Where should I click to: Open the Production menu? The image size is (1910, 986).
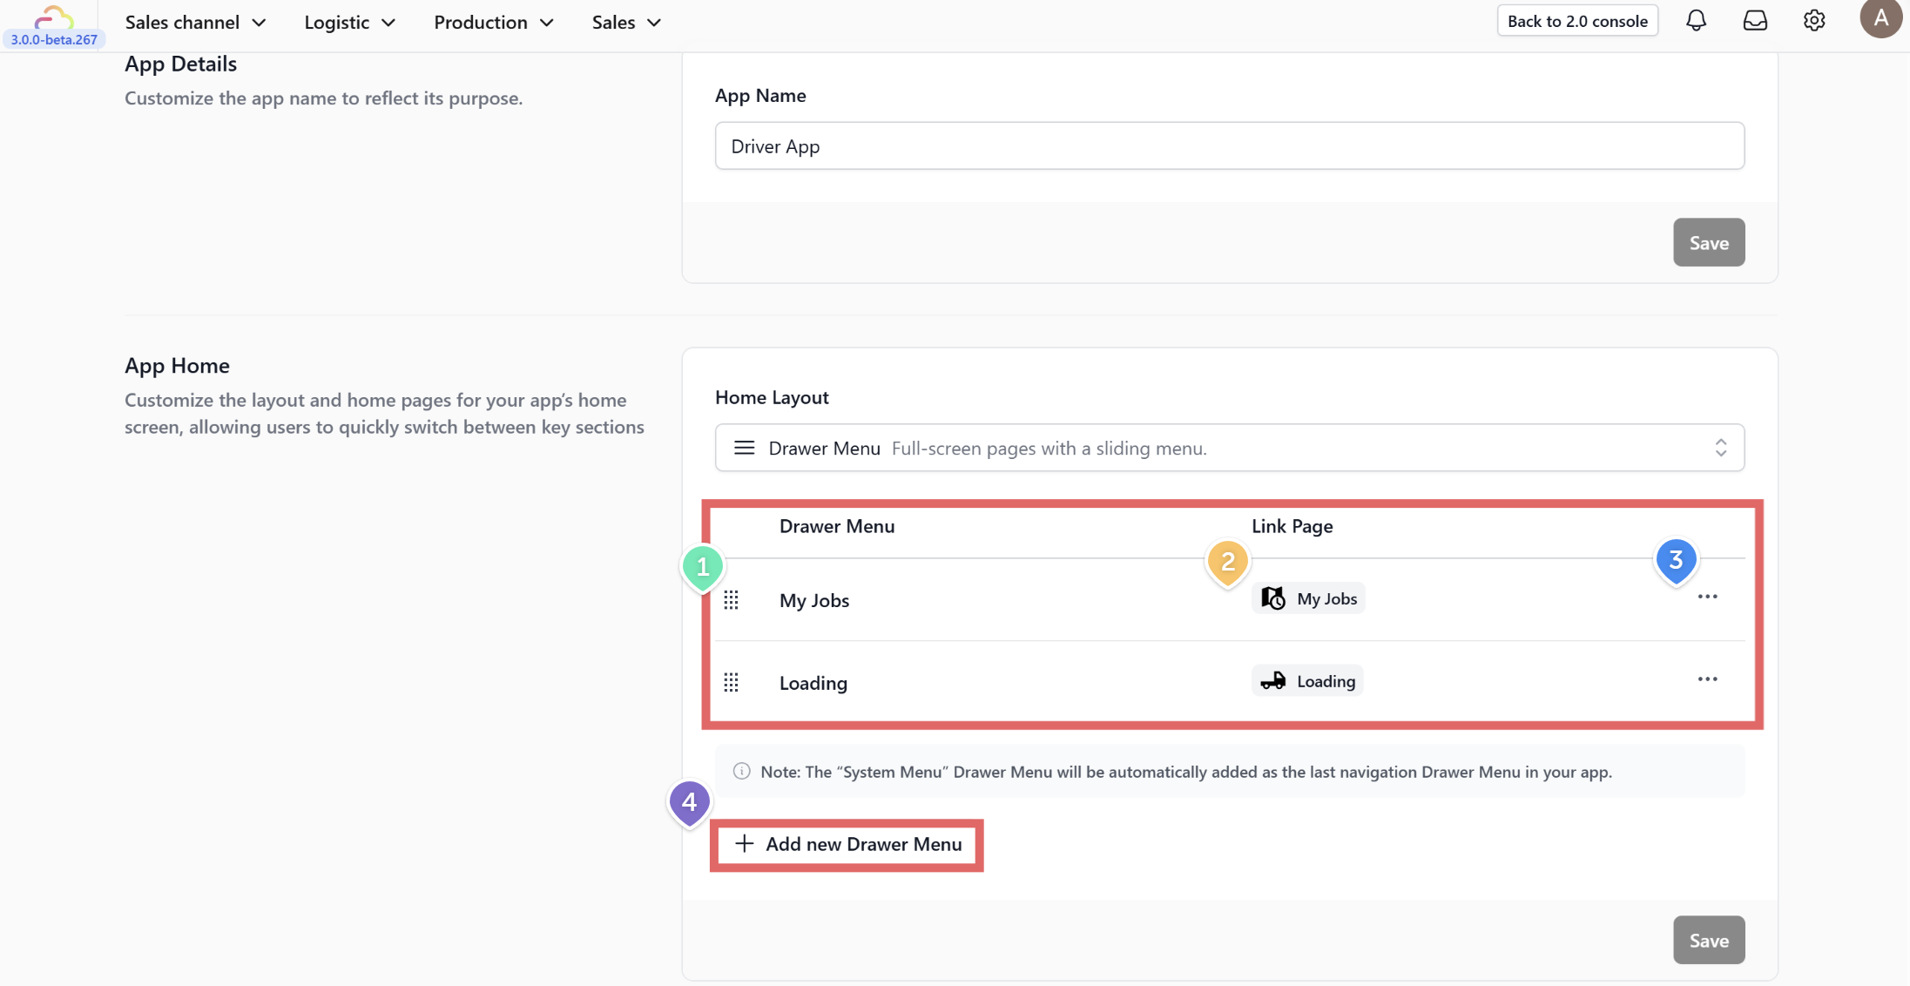point(493,23)
